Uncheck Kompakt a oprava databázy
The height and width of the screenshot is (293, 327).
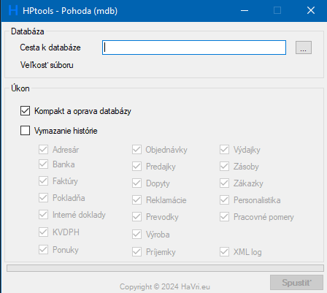25,111
